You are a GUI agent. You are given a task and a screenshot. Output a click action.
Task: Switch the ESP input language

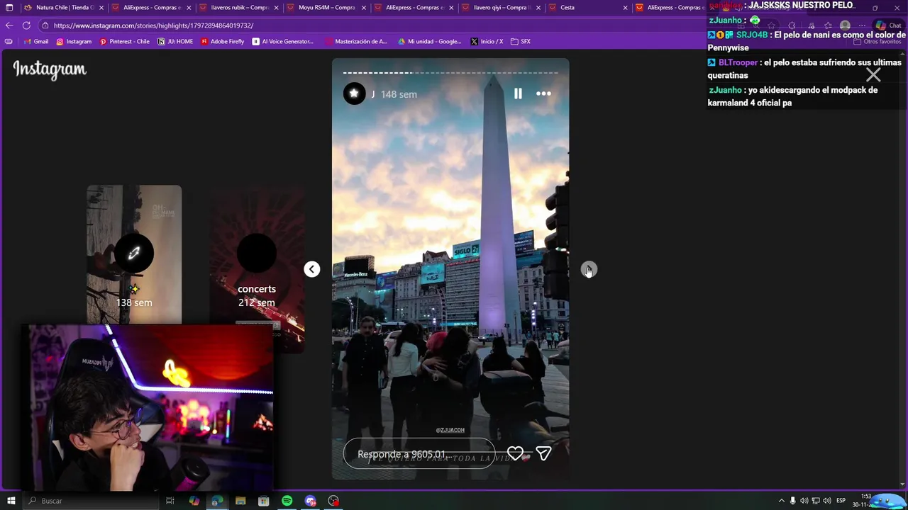[x=841, y=501]
